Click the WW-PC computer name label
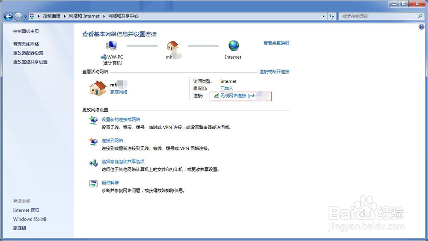This screenshot has height=241, width=428. tap(115, 57)
